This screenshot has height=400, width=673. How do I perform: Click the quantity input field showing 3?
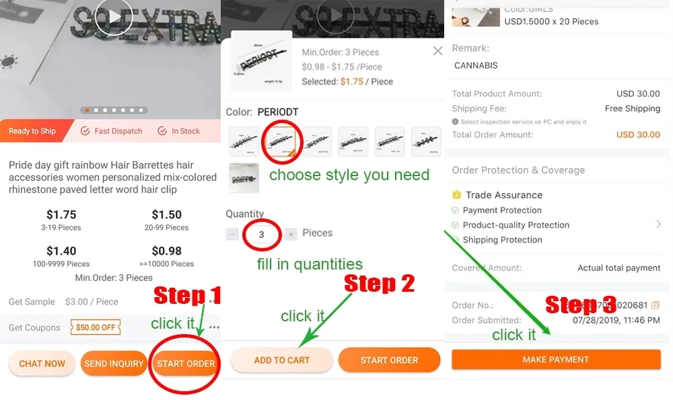tap(261, 235)
